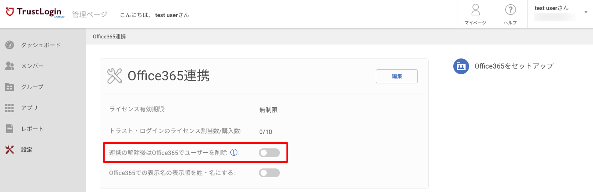Toggle 連携の解除後はOffice365でユーザーを削除 switch
This screenshot has width=593, height=192.
coord(269,153)
